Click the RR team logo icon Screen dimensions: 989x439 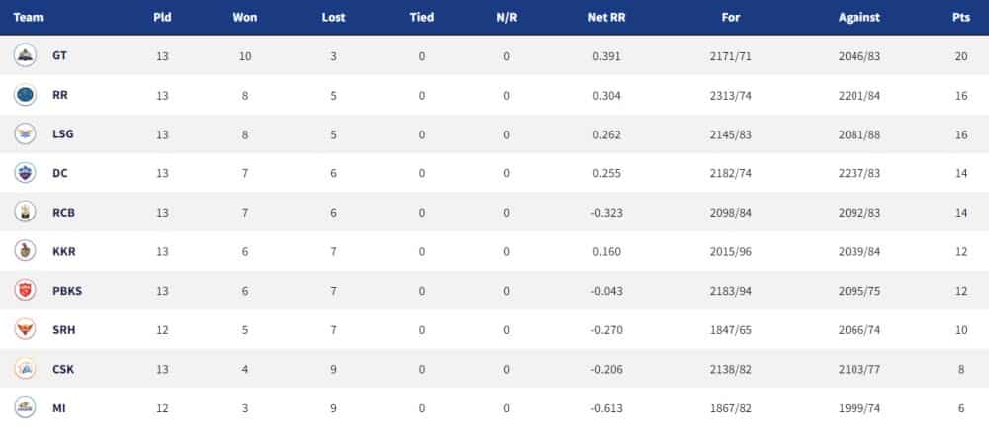coord(26,95)
